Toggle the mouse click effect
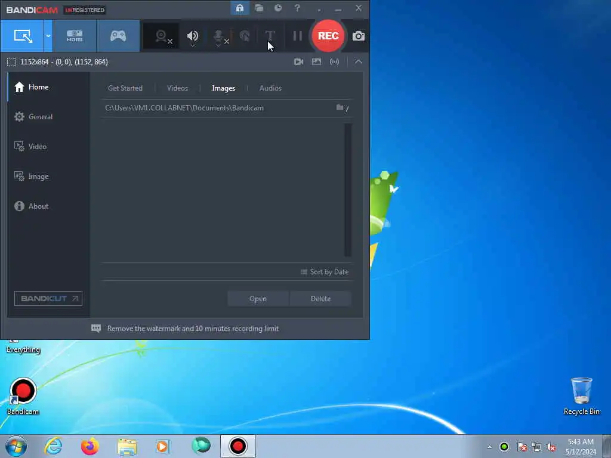This screenshot has height=458, width=611. coord(244,36)
